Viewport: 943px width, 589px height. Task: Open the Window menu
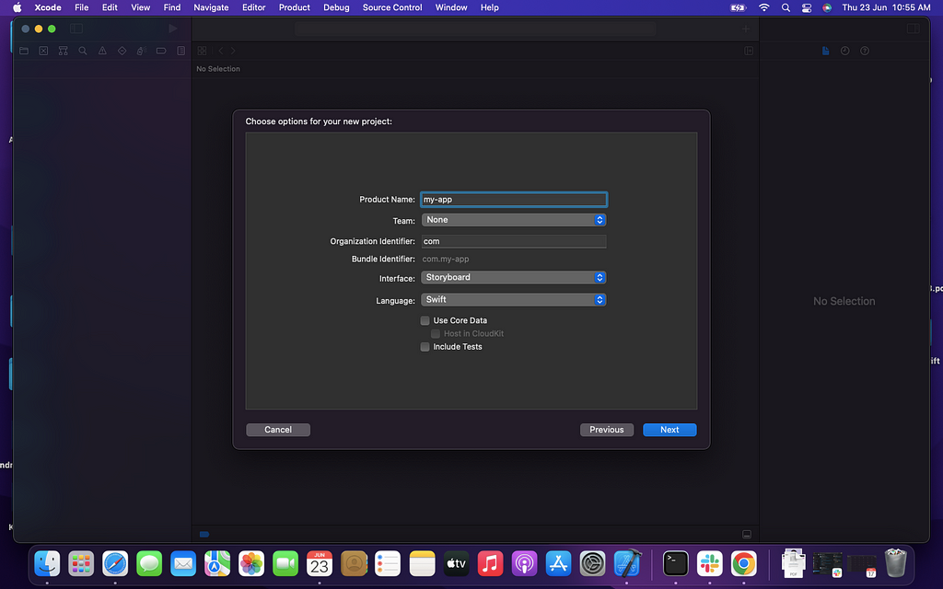451,7
